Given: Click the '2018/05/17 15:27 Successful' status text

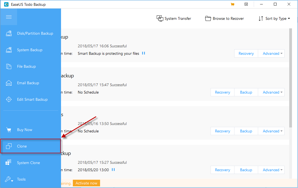Looking at the screenshot, I should (102, 162).
